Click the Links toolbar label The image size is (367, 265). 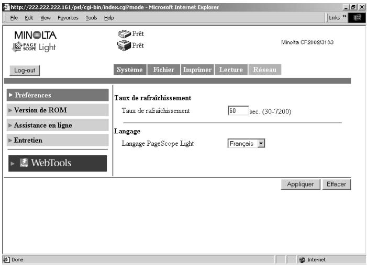334,18
